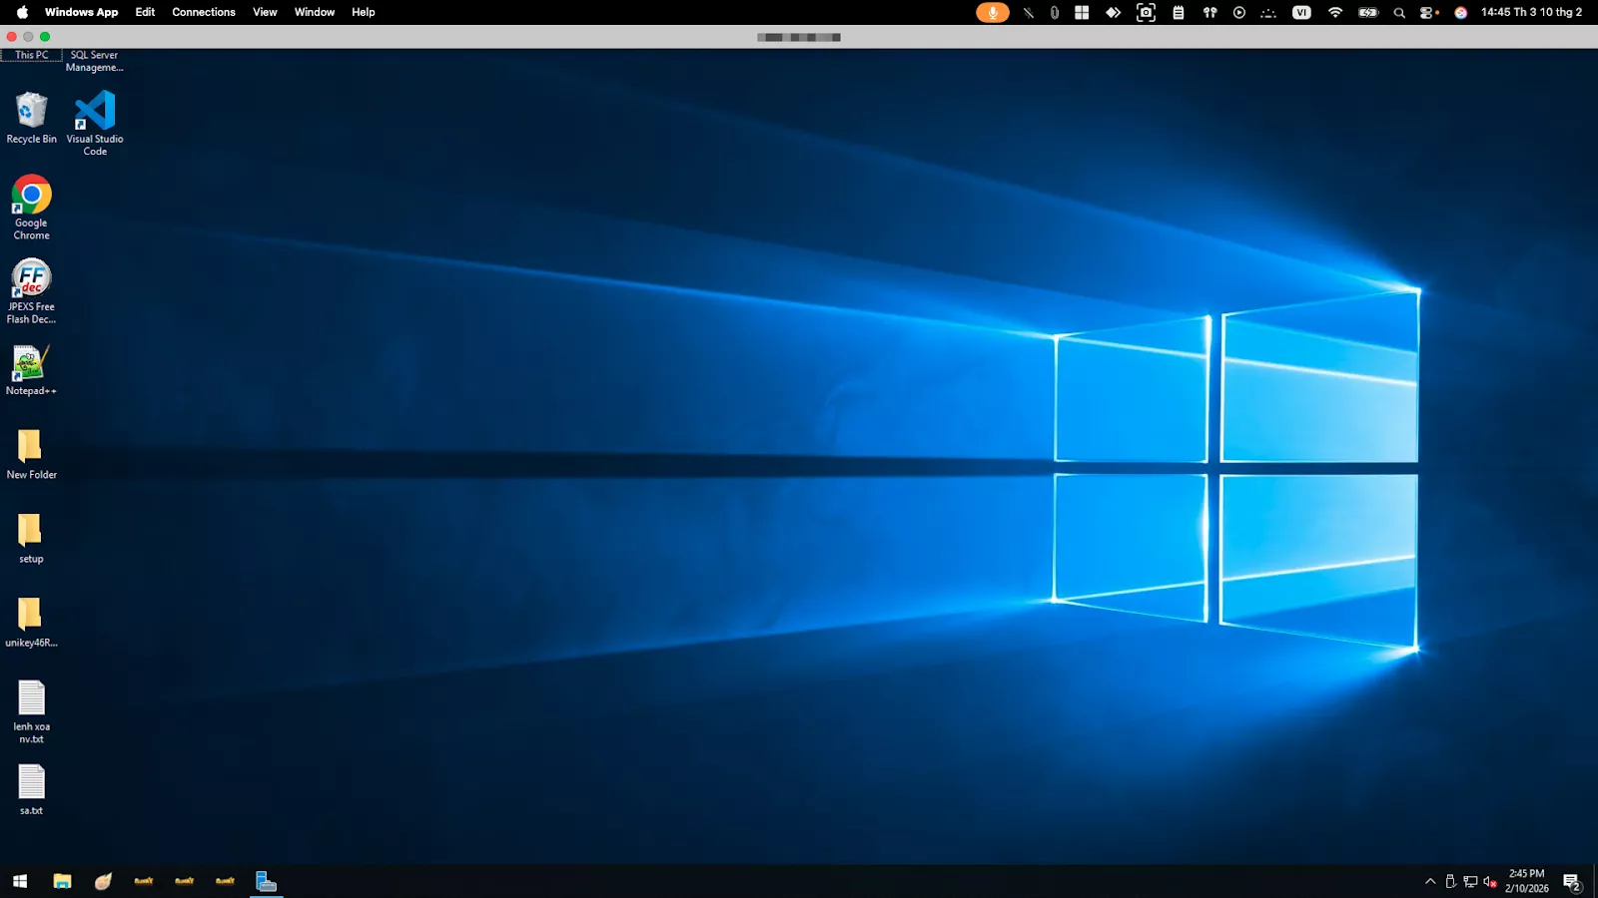Click the Windows taskbar clock showing 2:45 PM
Screen dimensions: 1598x898
[x=1526, y=881]
